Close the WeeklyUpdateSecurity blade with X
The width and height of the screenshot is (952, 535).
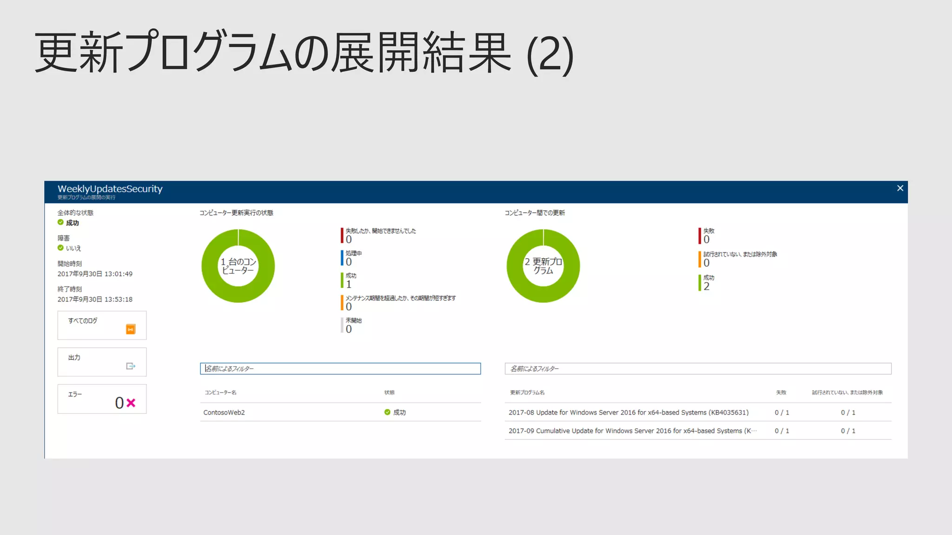pyautogui.click(x=900, y=188)
